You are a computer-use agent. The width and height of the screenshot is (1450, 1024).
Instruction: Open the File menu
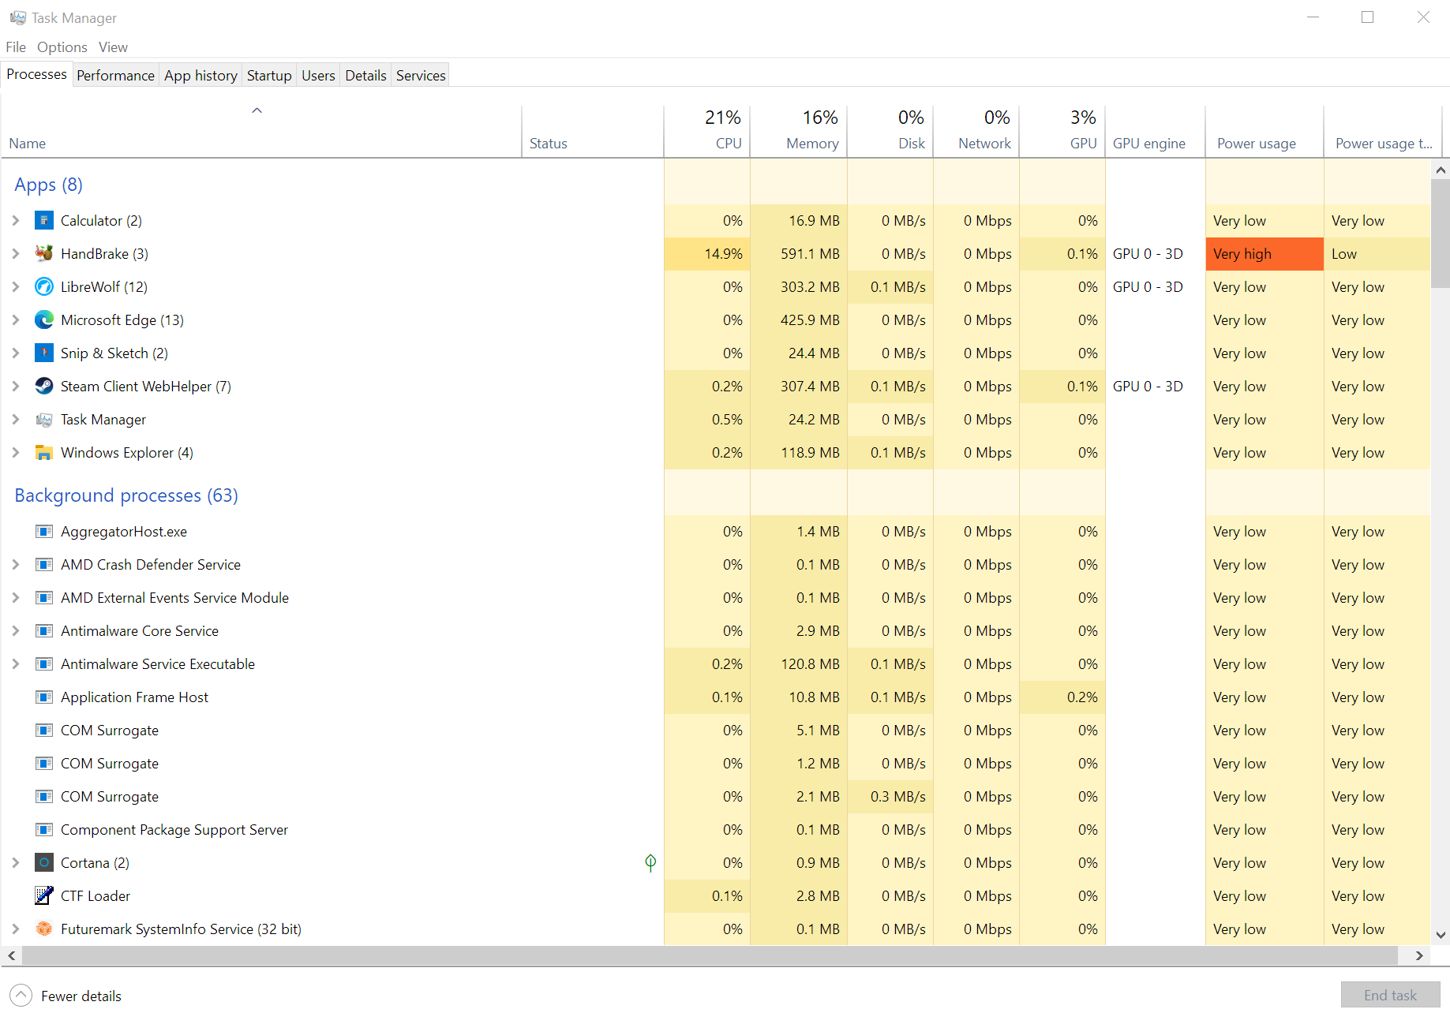[x=16, y=47]
